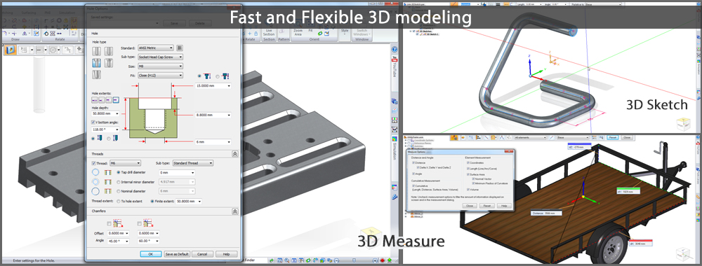Select the counterbore hole type icon
Image resolution: width=702 pixels, height=266 pixels.
[96, 63]
